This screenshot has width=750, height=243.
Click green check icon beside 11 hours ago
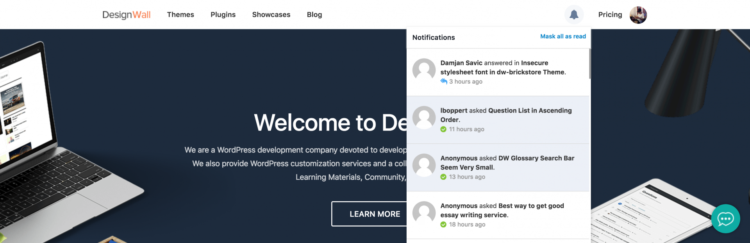point(443,129)
